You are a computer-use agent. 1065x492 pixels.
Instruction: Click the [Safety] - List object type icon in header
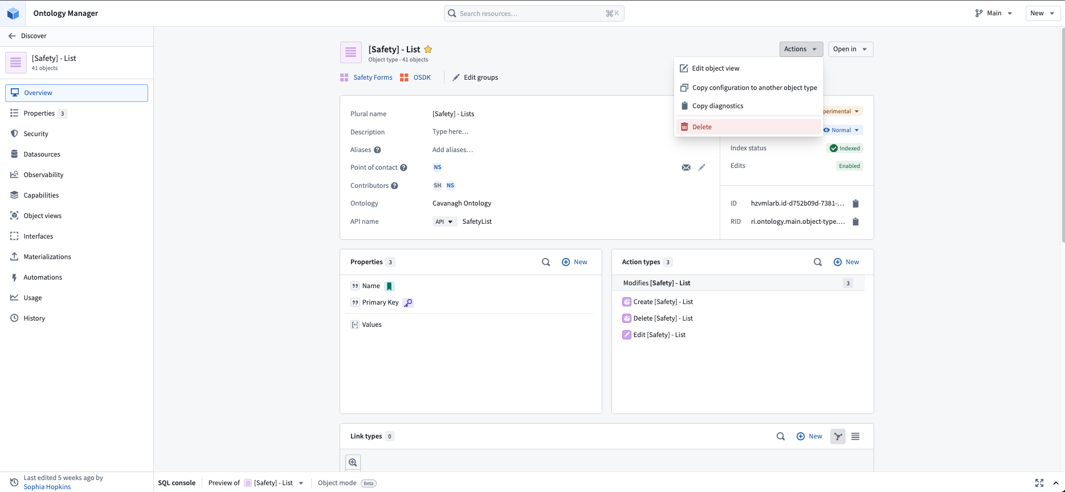351,52
